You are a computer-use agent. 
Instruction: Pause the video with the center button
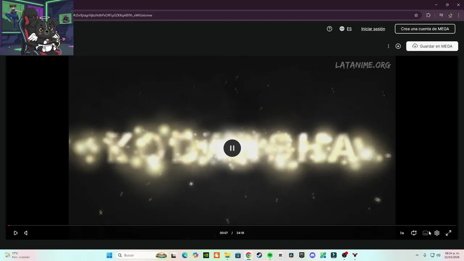[x=232, y=148]
